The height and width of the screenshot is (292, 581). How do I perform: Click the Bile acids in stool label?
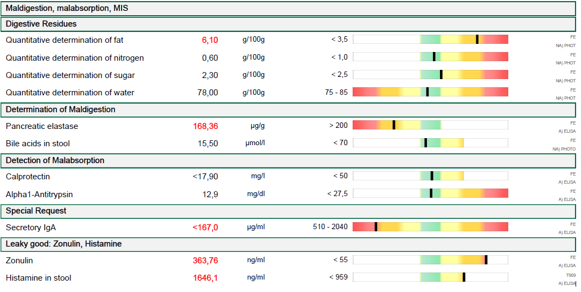pos(37,144)
